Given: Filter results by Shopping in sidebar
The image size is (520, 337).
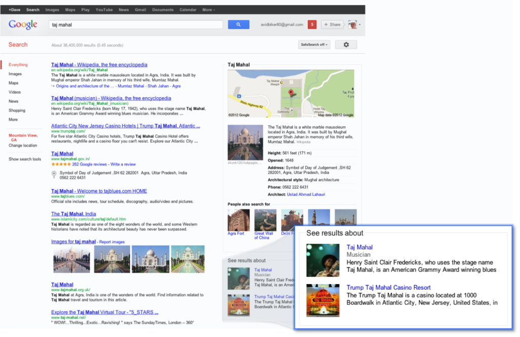Looking at the screenshot, I should pos(17,110).
